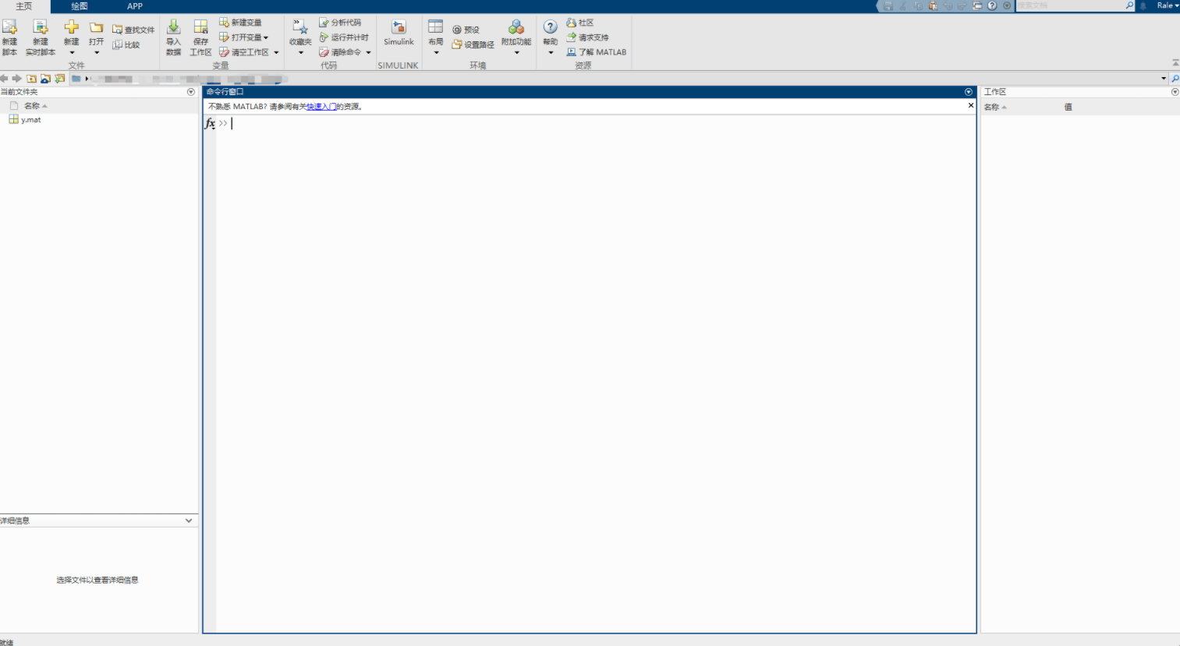
Task: Click 运行并计时 (Run and Time)
Action: point(344,37)
